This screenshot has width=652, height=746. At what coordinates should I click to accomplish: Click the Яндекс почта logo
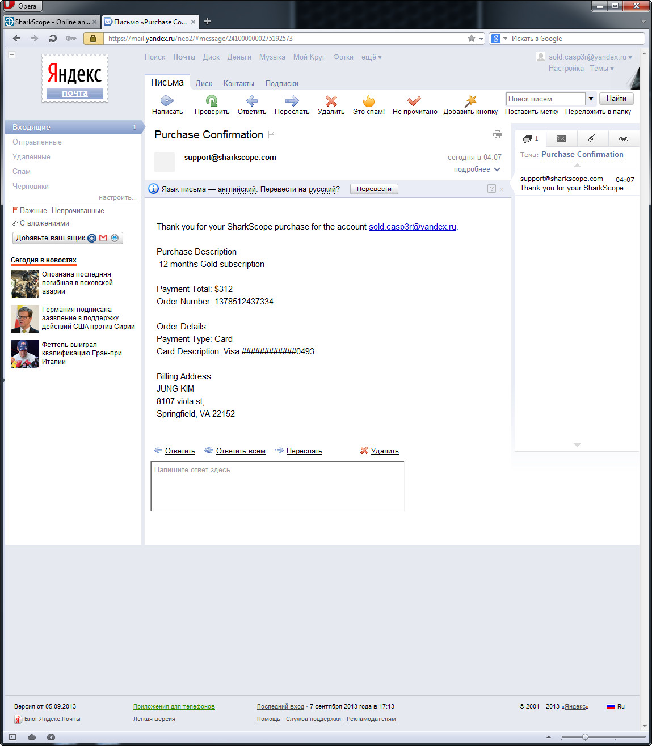(x=75, y=78)
